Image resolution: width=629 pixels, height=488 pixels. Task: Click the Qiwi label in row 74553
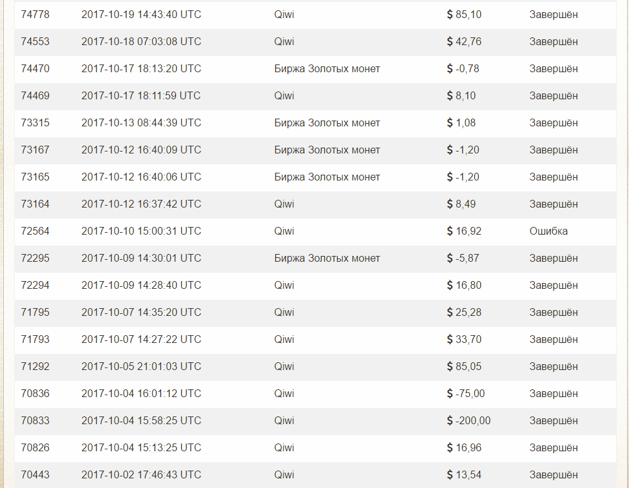(x=284, y=41)
